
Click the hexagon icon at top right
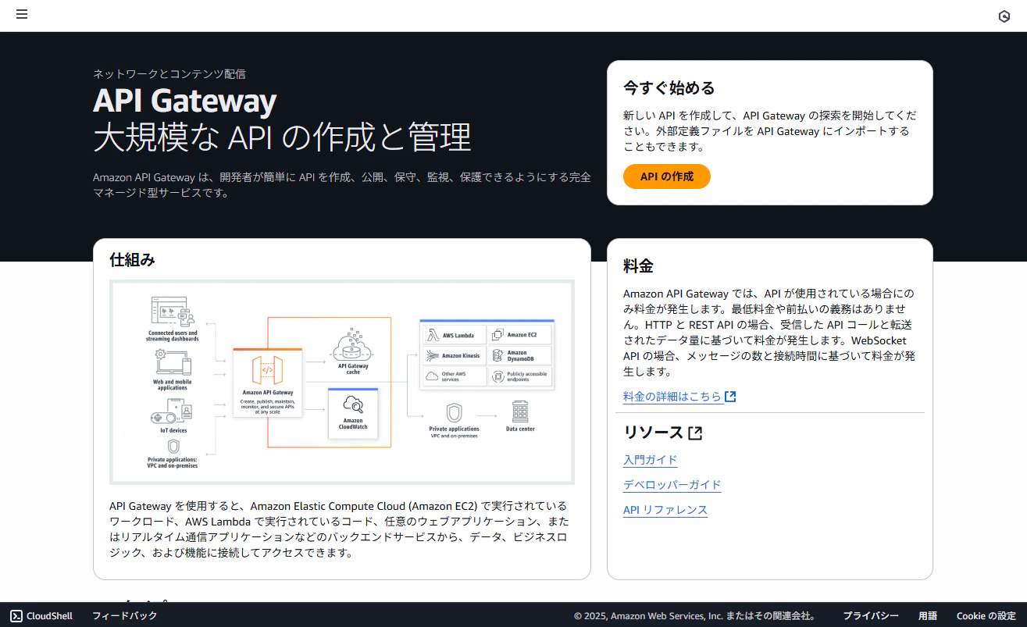point(1004,16)
